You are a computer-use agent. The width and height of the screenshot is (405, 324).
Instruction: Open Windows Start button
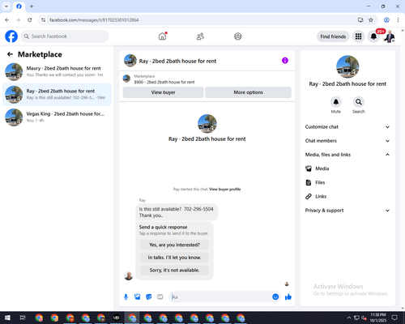click(7, 318)
